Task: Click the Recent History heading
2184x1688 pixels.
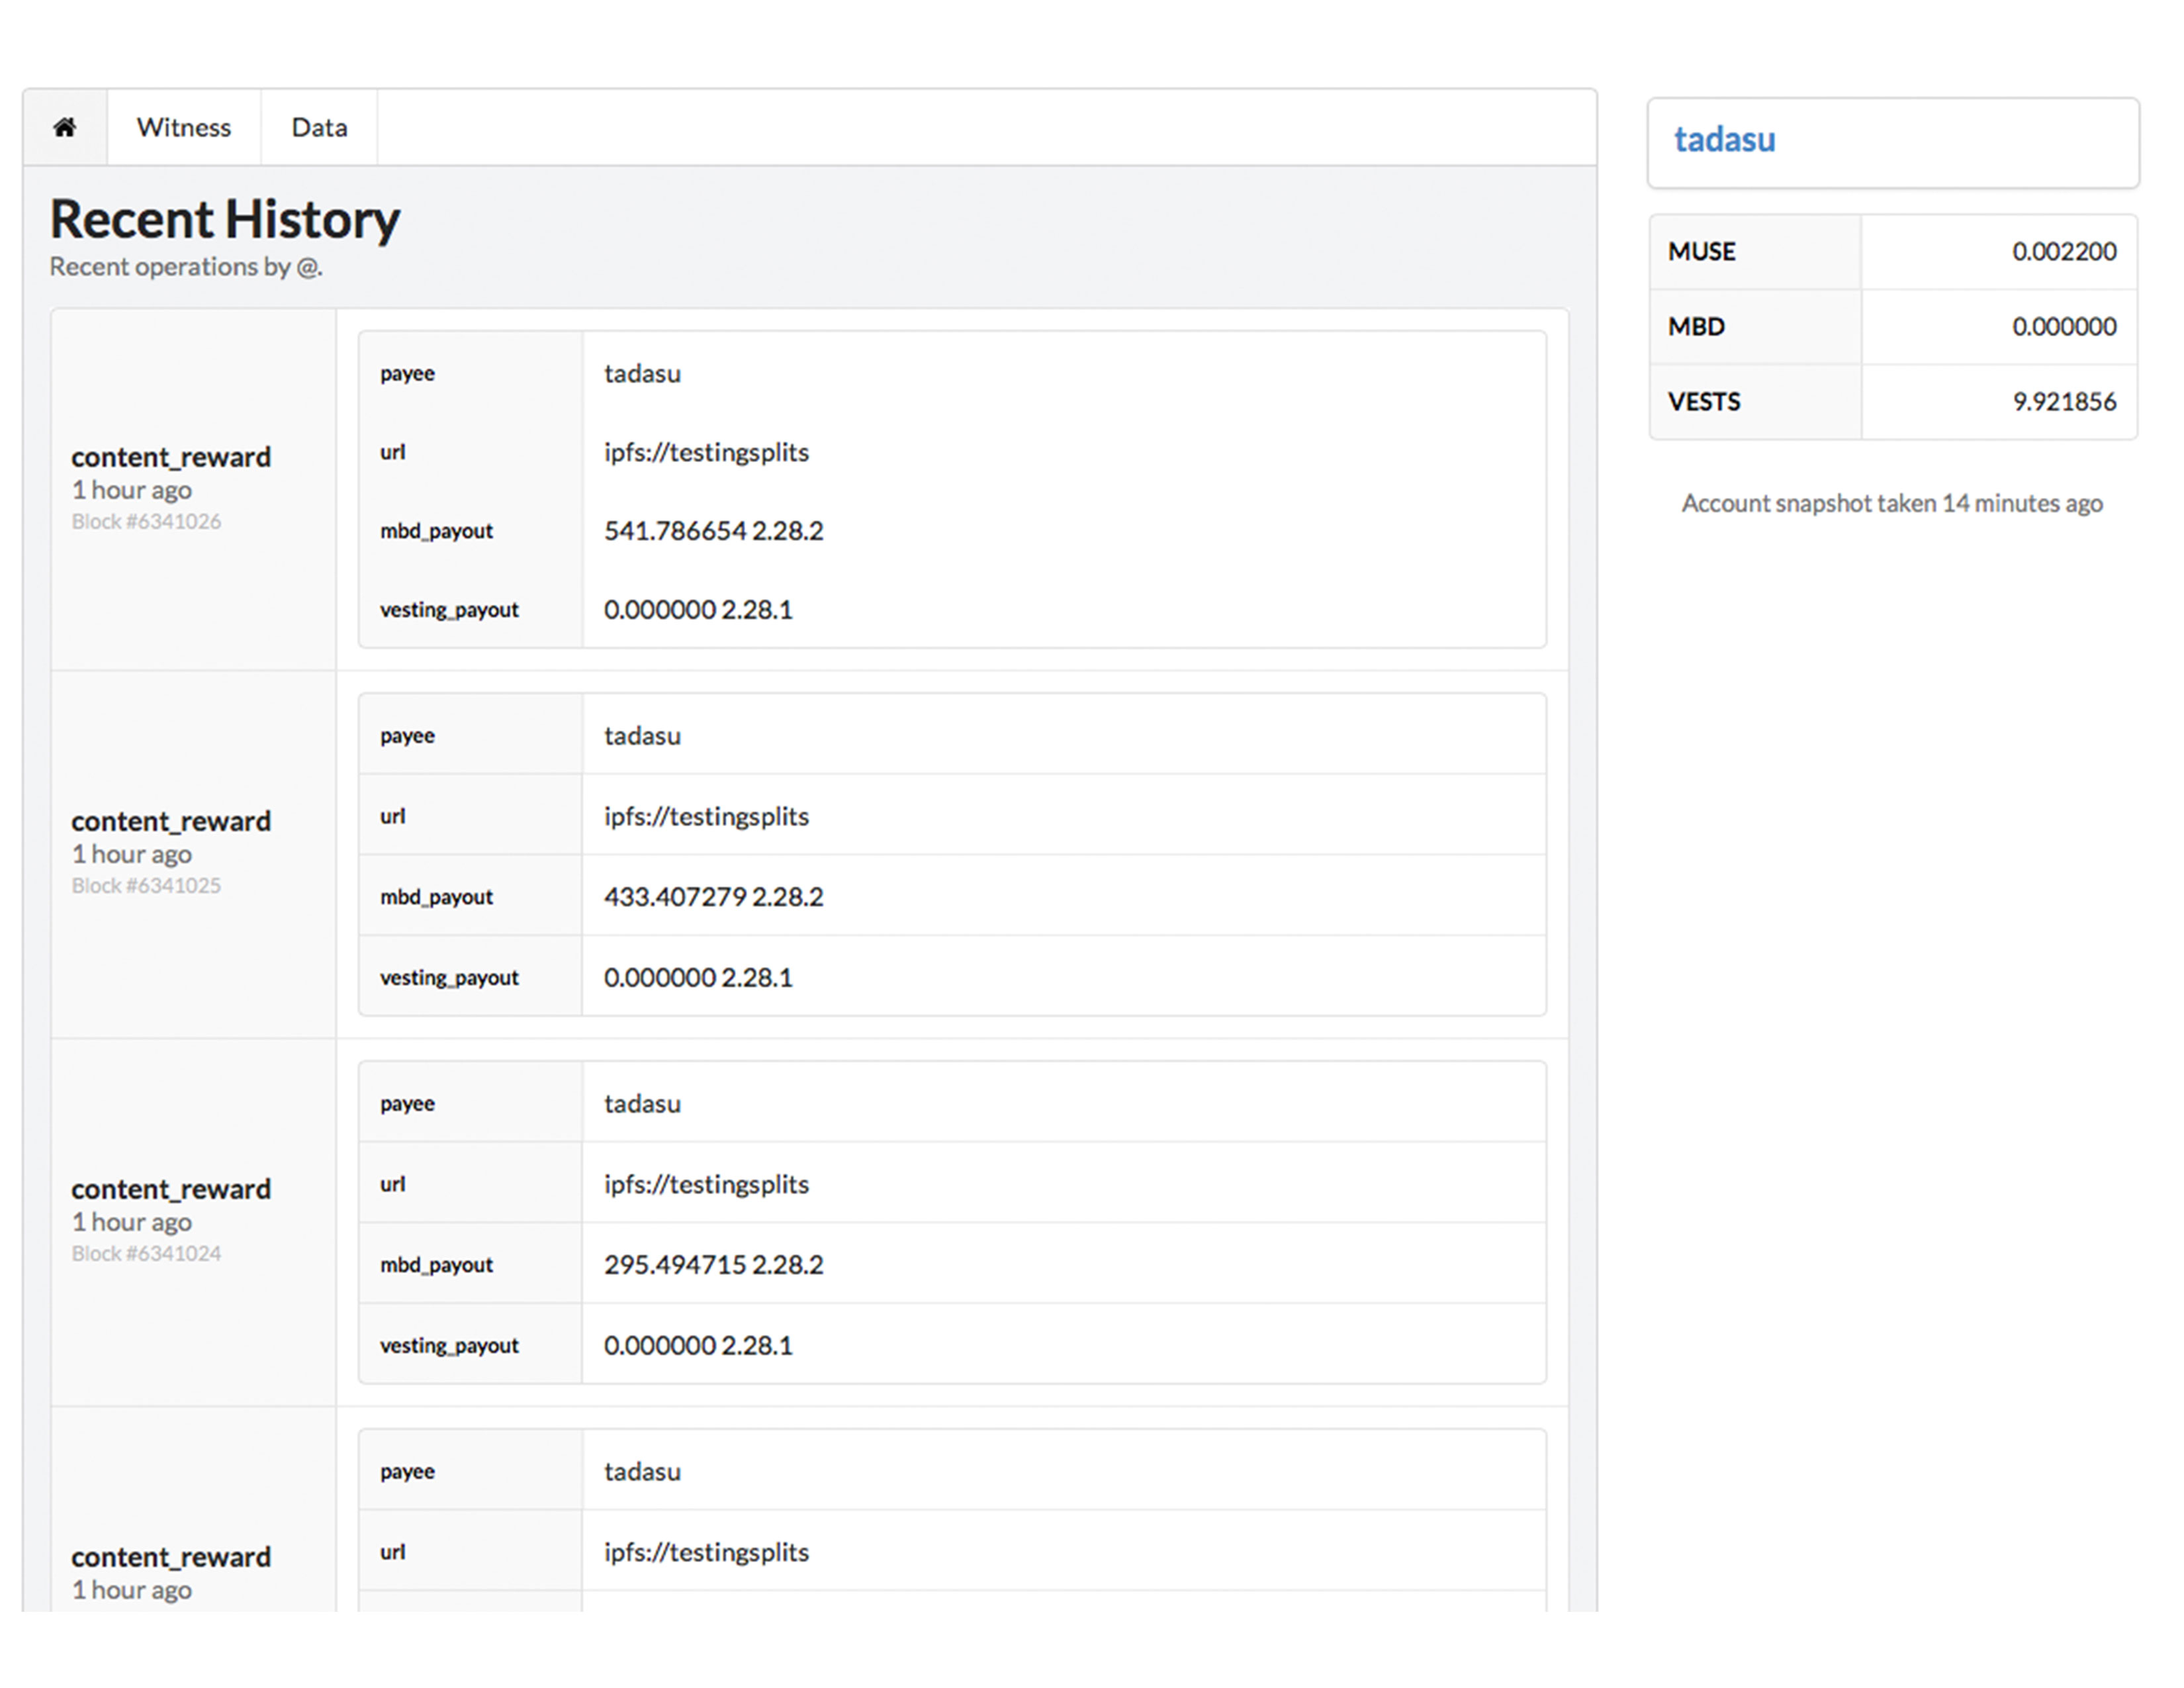Action: click(x=225, y=220)
